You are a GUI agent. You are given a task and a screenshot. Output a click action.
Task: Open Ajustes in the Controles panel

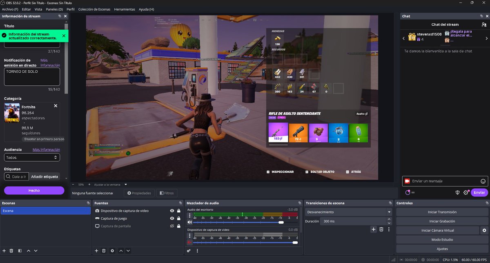click(443, 249)
